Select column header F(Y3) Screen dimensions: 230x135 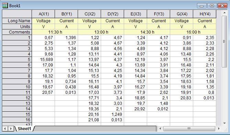pyautogui.click(x=158, y=14)
